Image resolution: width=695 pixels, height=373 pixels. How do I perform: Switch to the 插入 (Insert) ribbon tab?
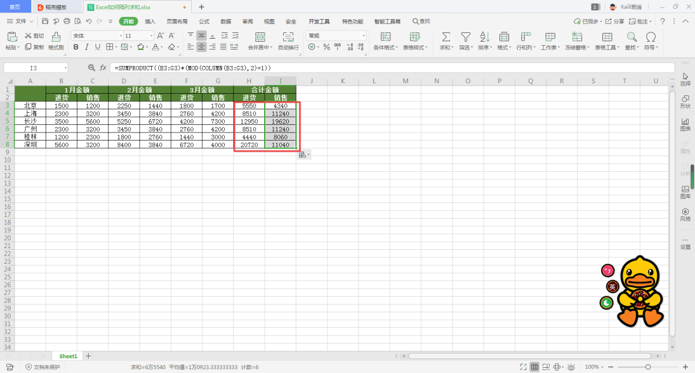coord(150,21)
